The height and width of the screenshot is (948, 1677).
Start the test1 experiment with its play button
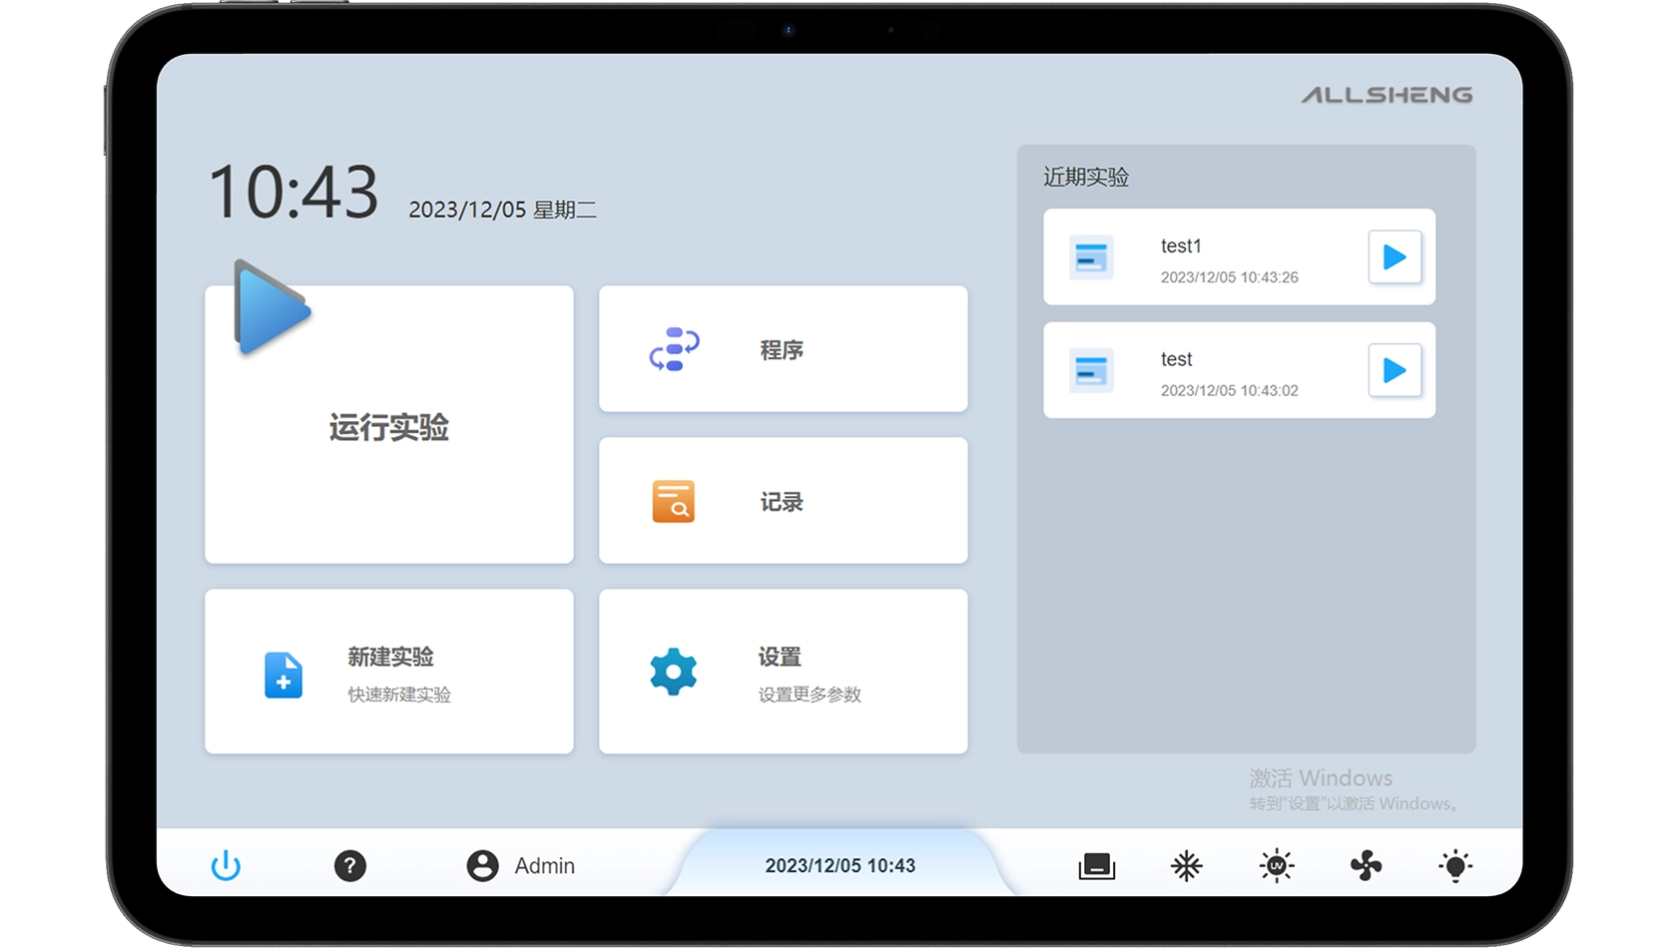[1394, 257]
